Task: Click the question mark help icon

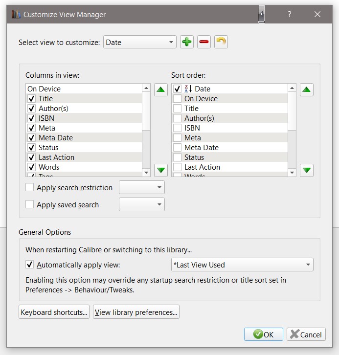Action: 290,15
